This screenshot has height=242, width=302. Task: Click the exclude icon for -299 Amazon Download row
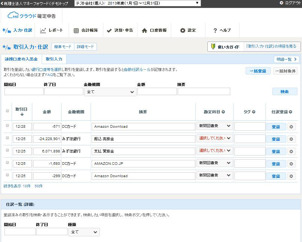[291, 176]
